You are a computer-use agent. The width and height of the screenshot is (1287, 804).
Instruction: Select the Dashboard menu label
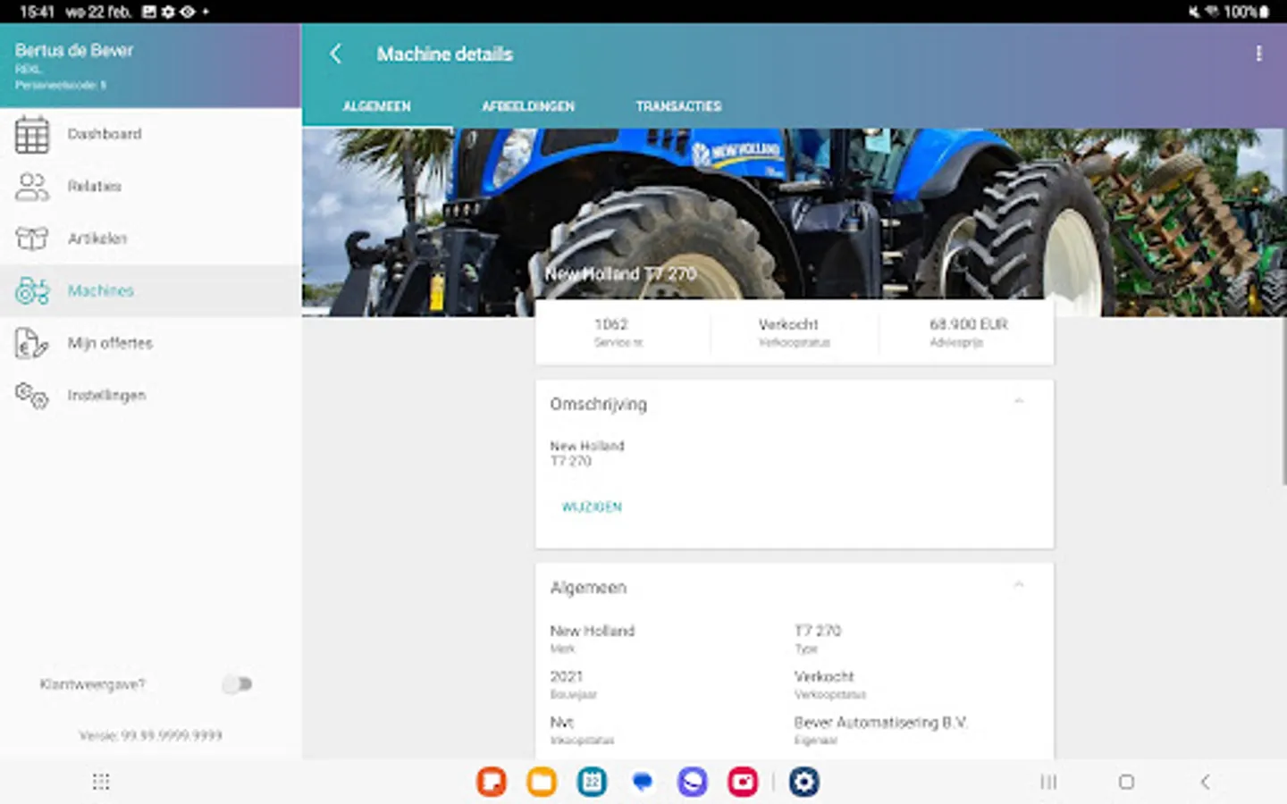(105, 134)
